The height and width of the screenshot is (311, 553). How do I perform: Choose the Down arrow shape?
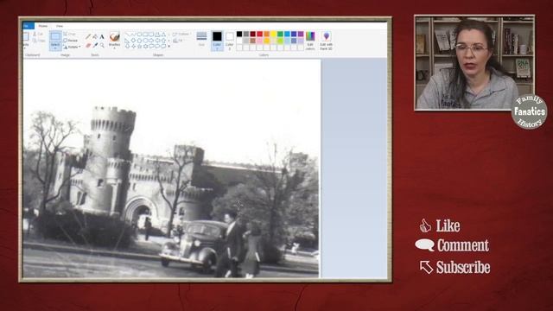tap(128, 46)
